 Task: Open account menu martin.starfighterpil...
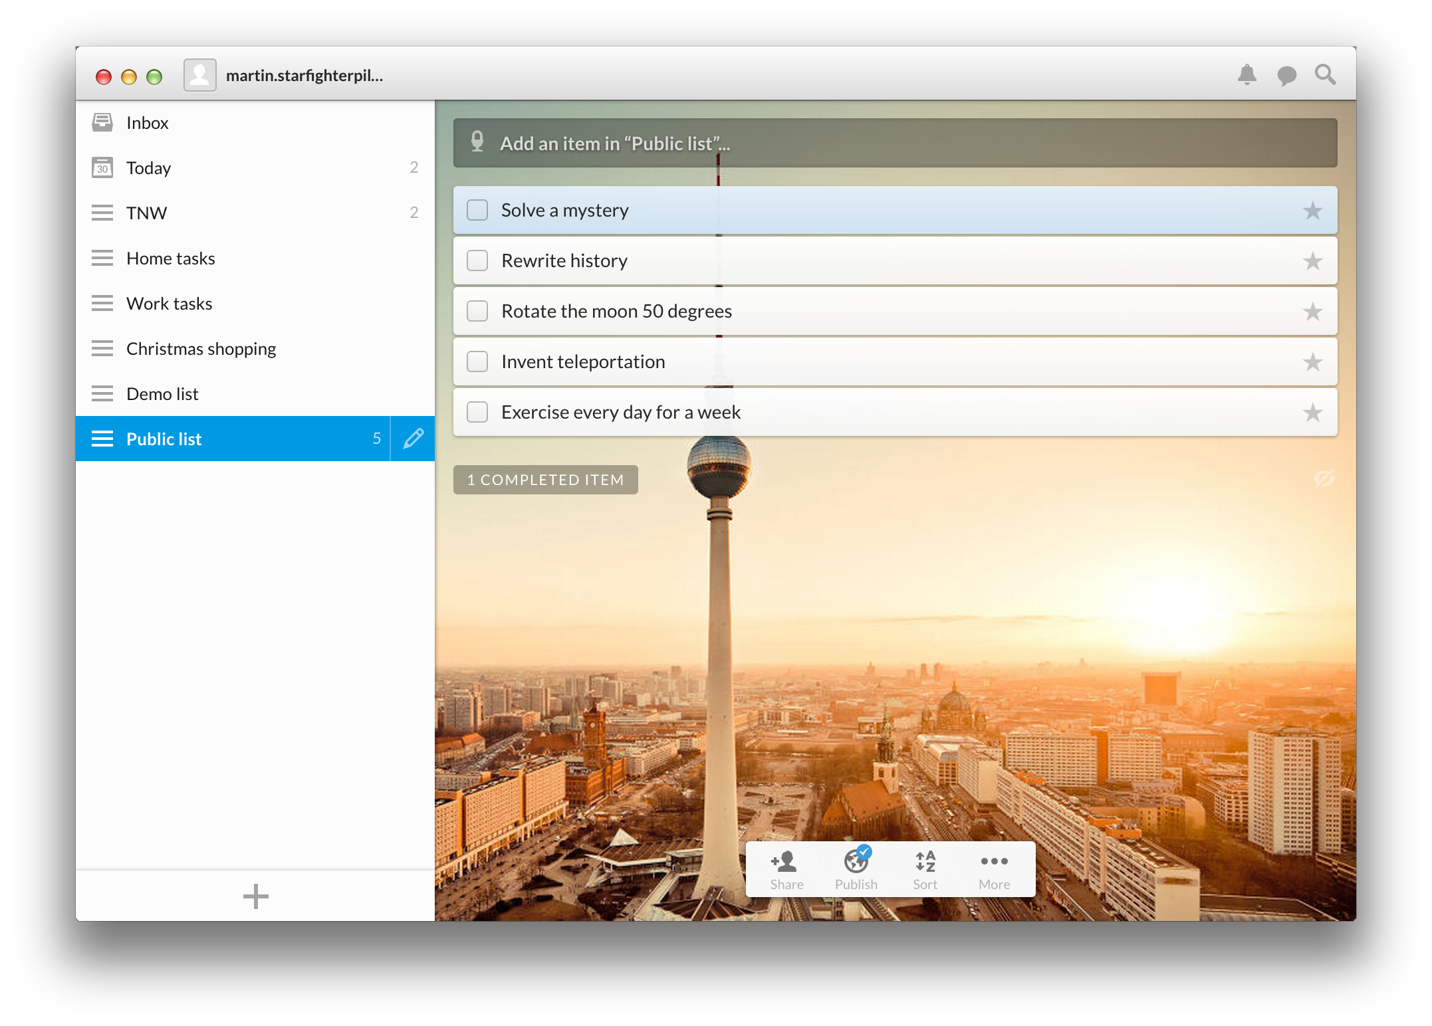(x=304, y=76)
